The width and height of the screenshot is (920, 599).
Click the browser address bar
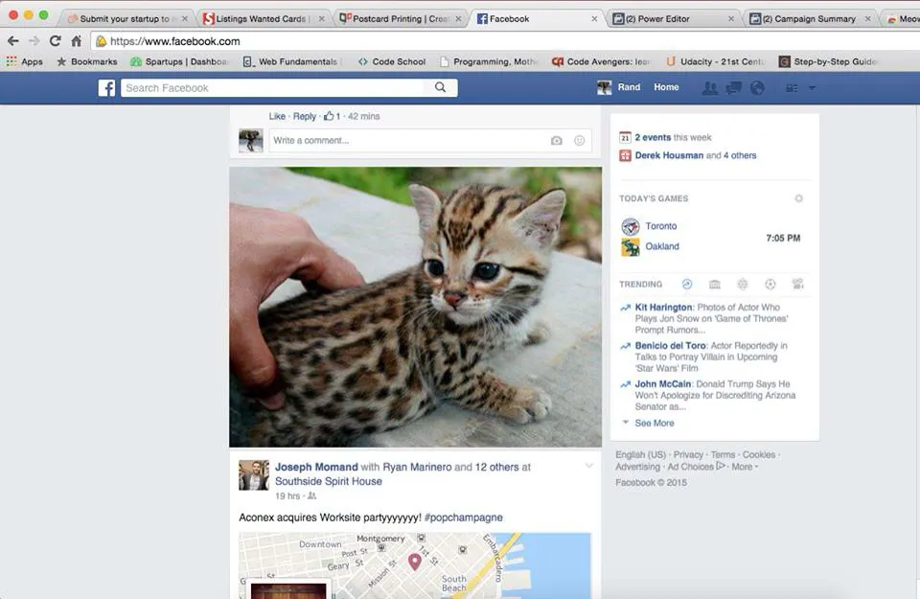(x=505, y=41)
